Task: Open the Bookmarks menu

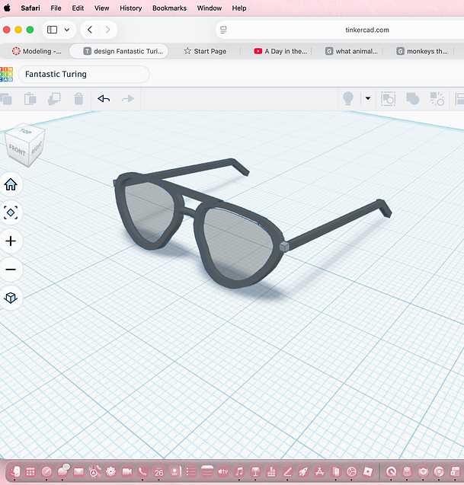Action: [169, 8]
